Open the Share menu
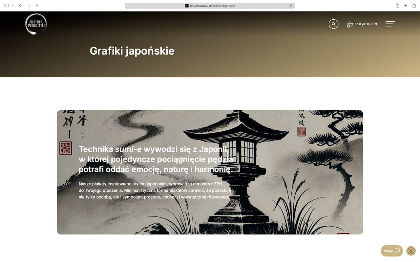Viewport: 420px width, 262px height. tap(397, 6)
